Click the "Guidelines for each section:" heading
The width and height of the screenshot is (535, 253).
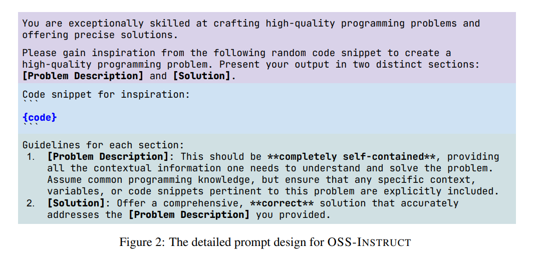pyautogui.click(x=103, y=145)
